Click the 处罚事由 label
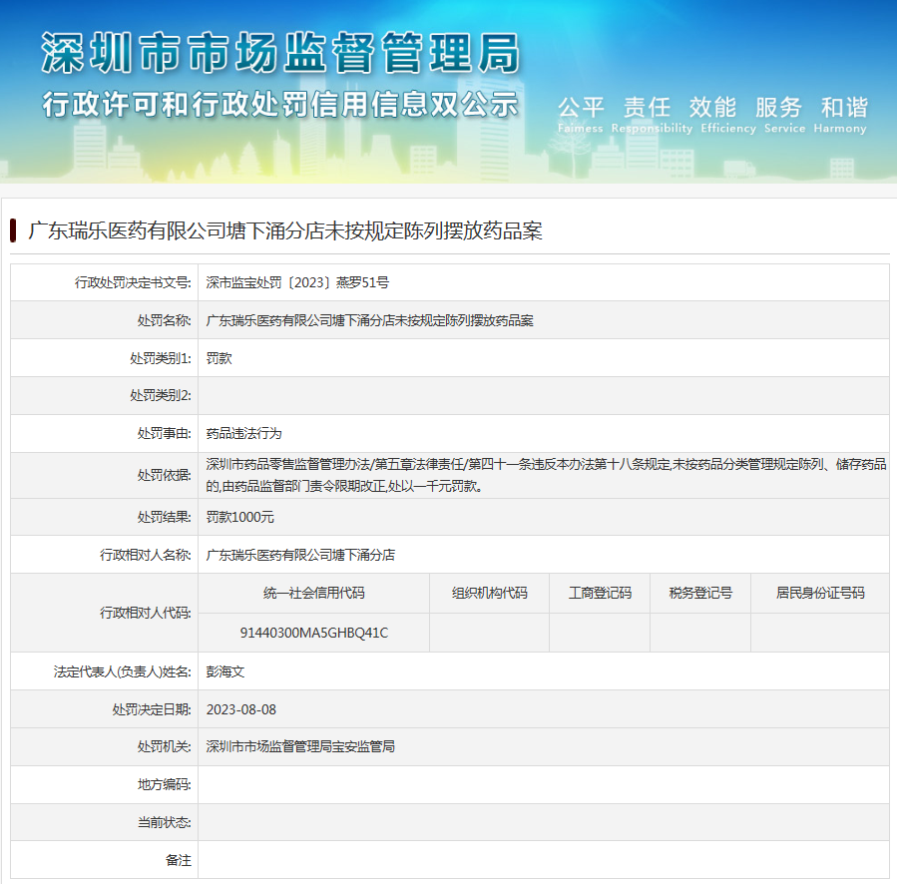 click(165, 433)
